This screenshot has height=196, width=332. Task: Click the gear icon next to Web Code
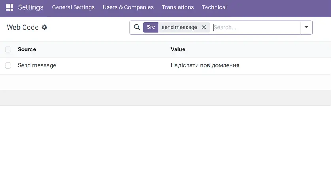[44, 27]
